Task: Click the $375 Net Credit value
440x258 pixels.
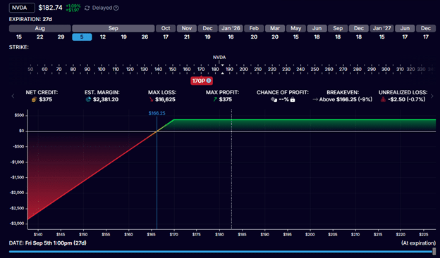Action: pyautogui.click(x=45, y=99)
